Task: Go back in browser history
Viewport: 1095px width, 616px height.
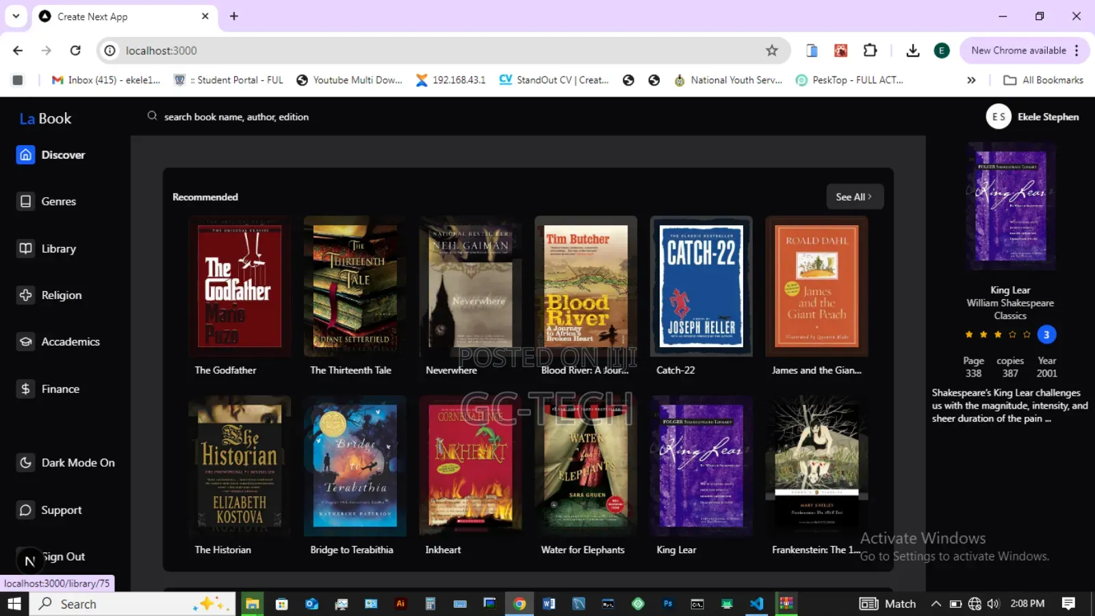Action: coord(18,51)
